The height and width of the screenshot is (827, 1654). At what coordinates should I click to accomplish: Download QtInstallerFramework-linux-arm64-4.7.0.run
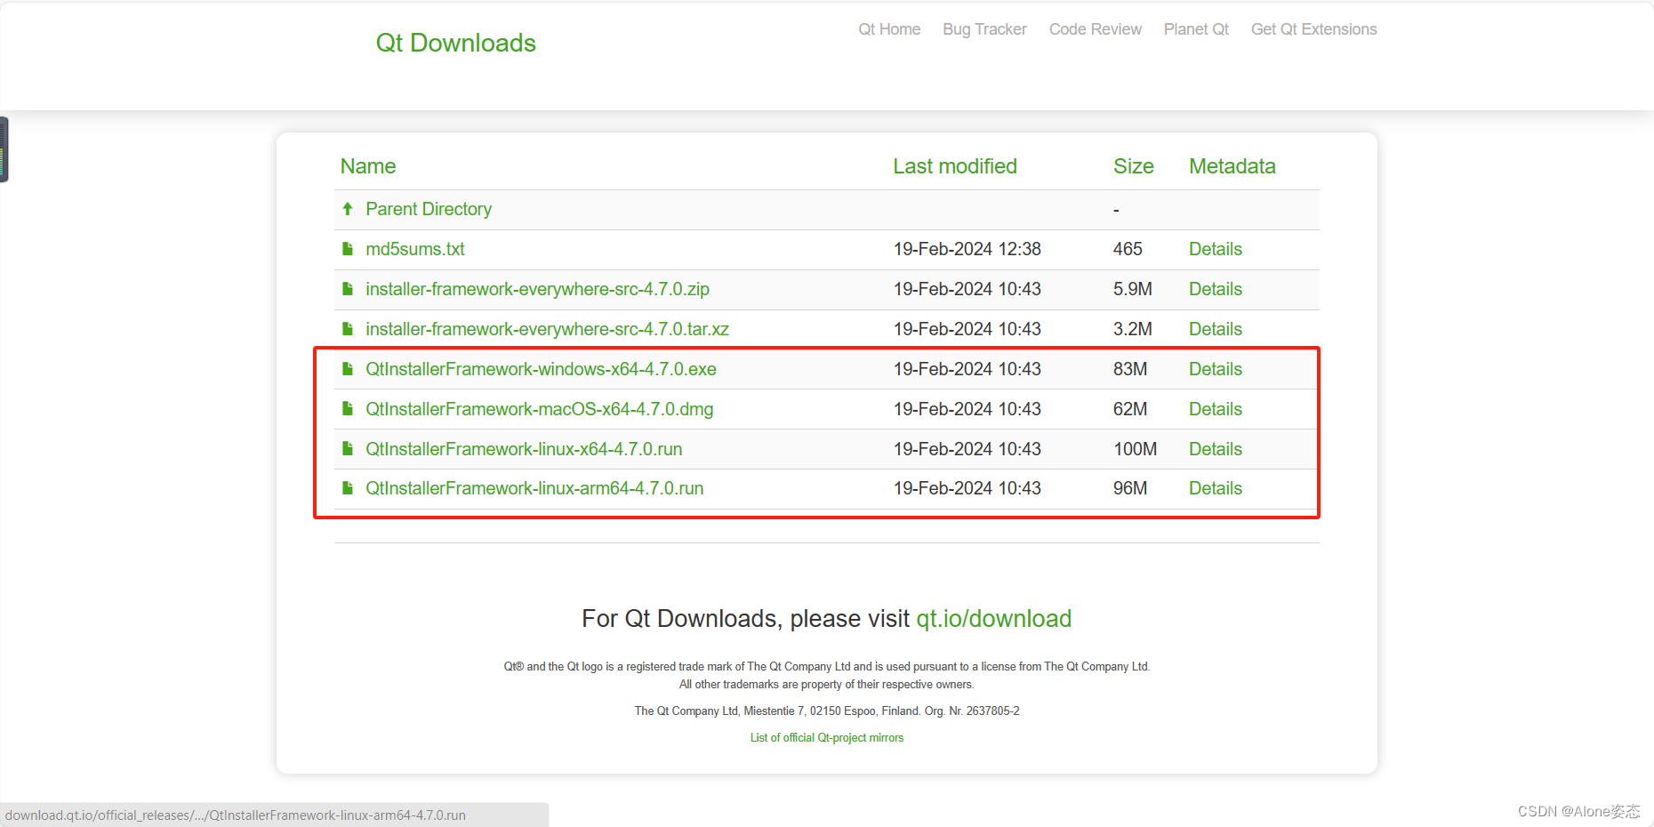pos(534,488)
